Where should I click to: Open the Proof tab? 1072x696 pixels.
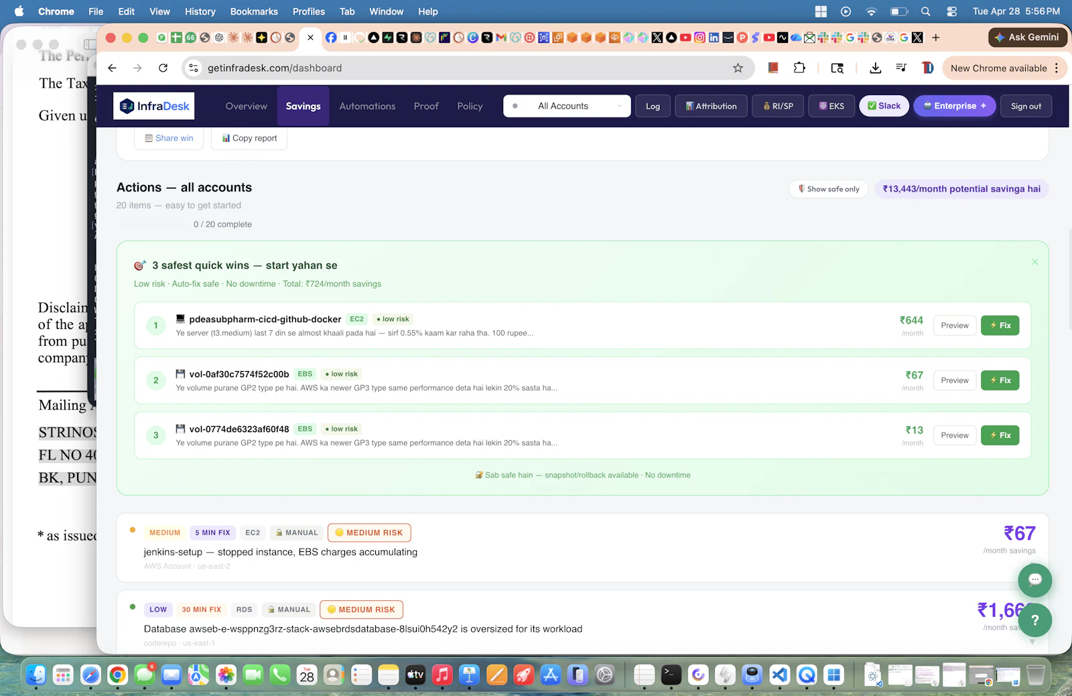tap(426, 106)
